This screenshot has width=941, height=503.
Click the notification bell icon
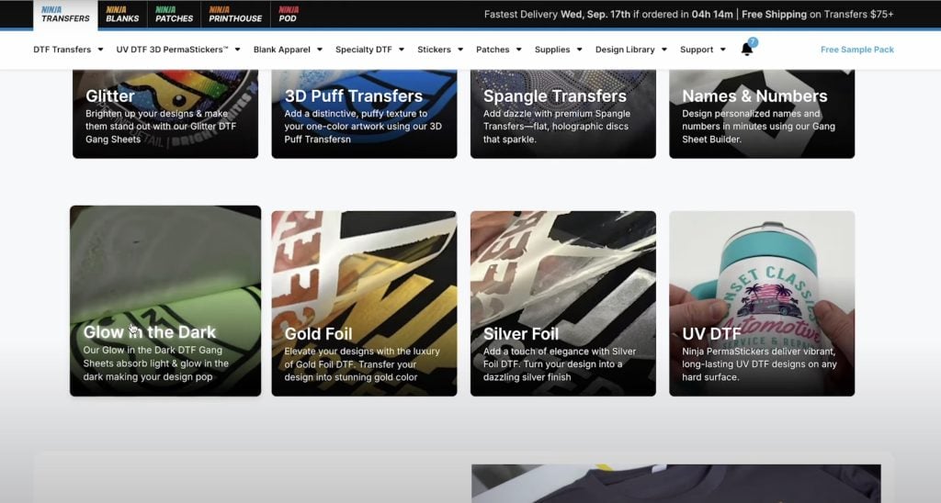(747, 50)
